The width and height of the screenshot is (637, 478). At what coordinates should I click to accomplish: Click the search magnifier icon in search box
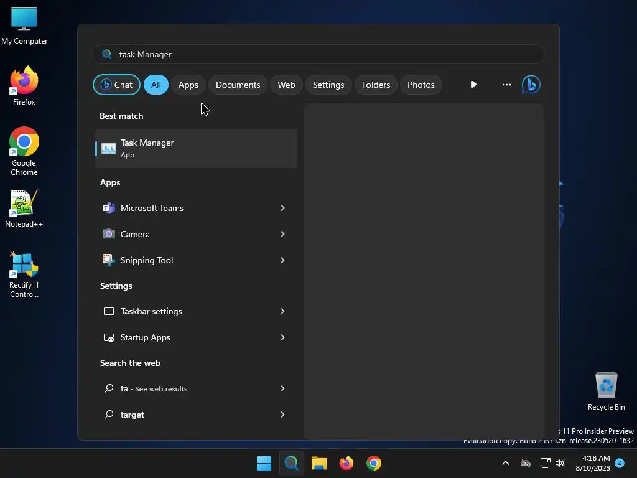[107, 54]
